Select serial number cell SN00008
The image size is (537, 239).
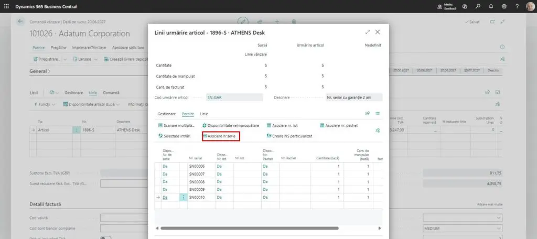click(201, 182)
